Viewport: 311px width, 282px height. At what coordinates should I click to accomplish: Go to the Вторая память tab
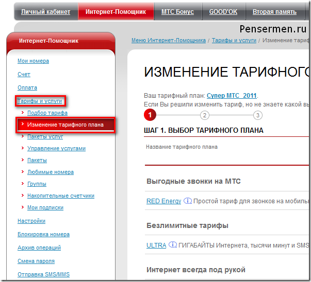pos(275,12)
